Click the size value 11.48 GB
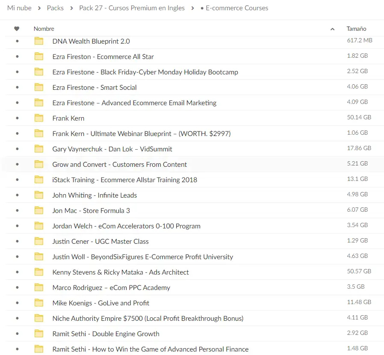The width and height of the screenshot is (384, 355). [x=359, y=302]
